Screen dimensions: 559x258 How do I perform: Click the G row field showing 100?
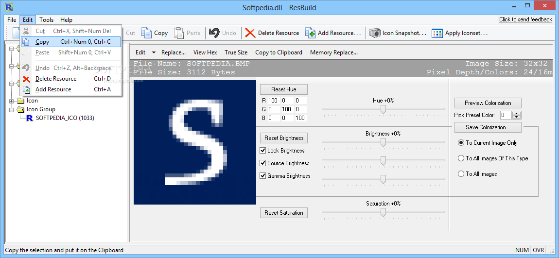point(287,109)
